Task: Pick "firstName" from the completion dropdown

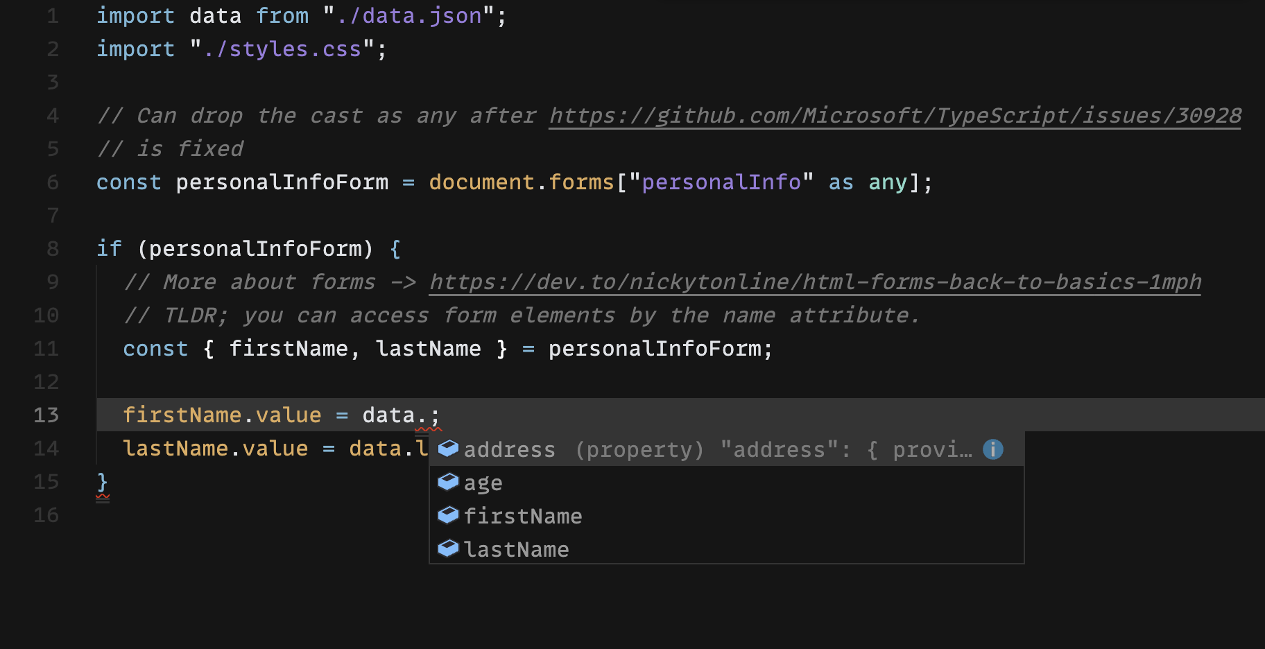Action: [x=524, y=515]
